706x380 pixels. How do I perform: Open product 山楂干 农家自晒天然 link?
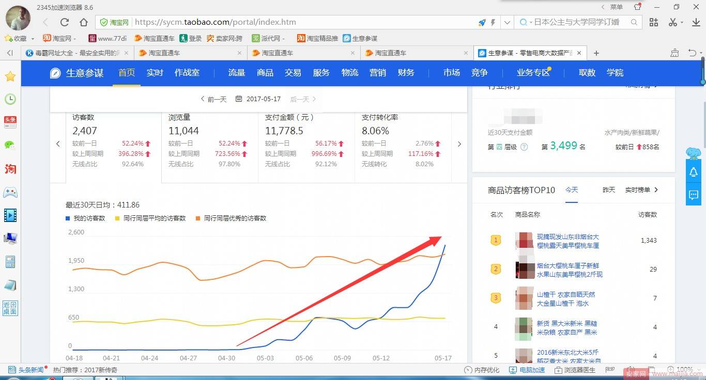click(566, 299)
